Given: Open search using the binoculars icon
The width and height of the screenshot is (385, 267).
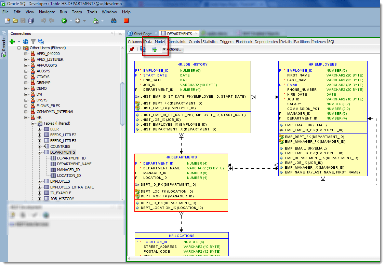Looking at the screenshot, I should (x=114, y=20).
